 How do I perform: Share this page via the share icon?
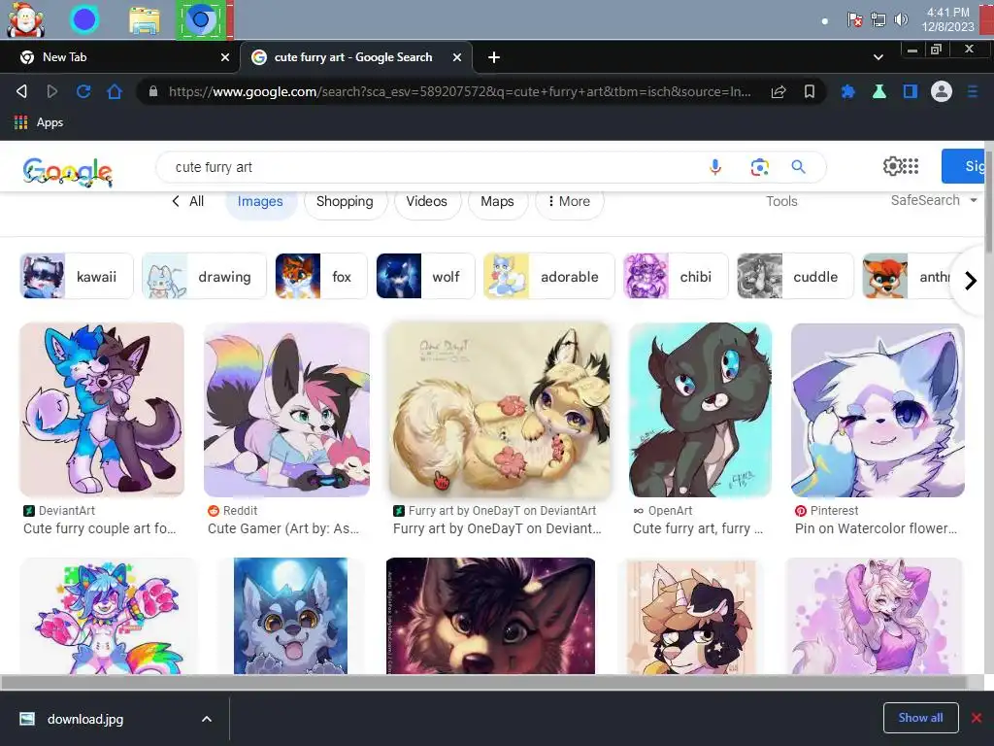(779, 91)
